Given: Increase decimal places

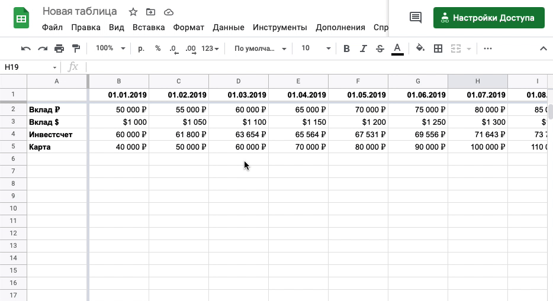Looking at the screenshot, I should click(x=191, y=48).
